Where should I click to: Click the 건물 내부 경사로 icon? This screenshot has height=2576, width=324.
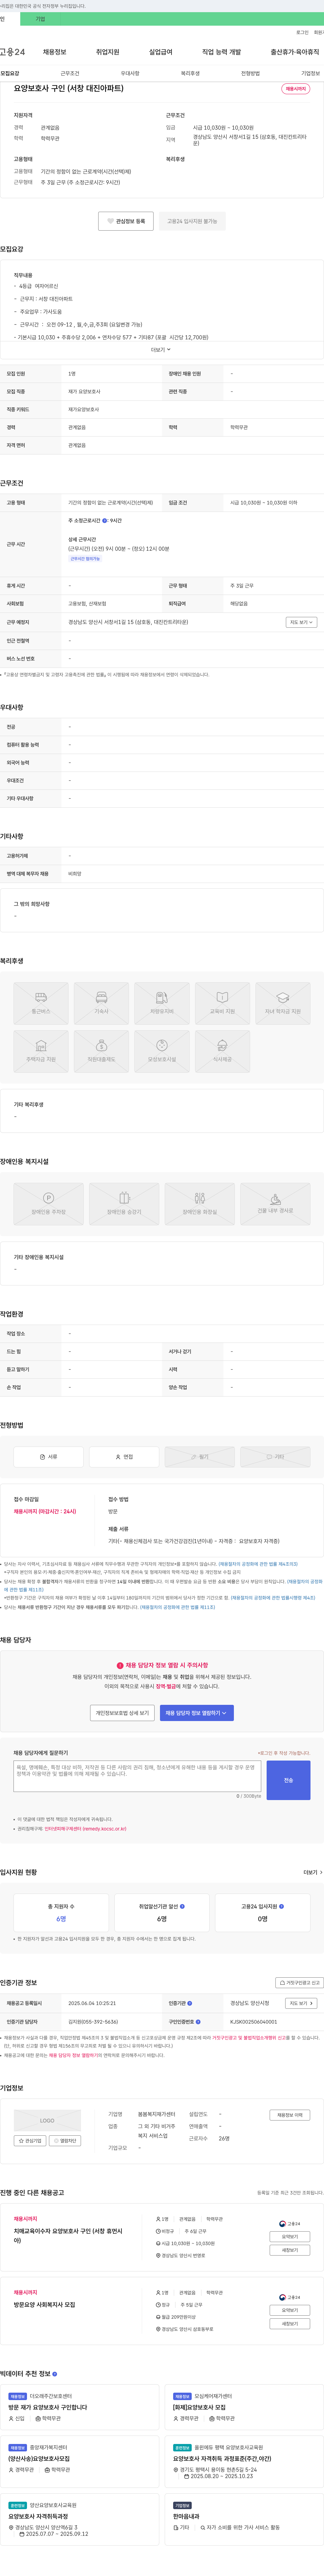(275, 1204)
